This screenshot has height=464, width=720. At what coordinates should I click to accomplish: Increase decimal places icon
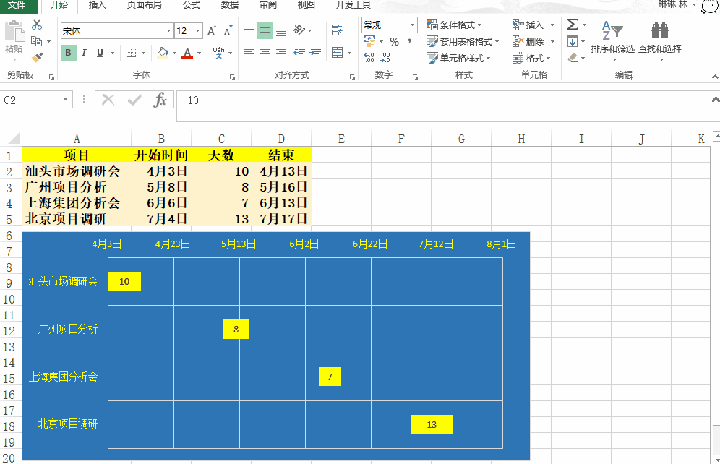pos(369,58)
